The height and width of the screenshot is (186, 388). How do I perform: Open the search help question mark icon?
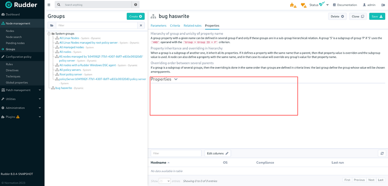135,5
